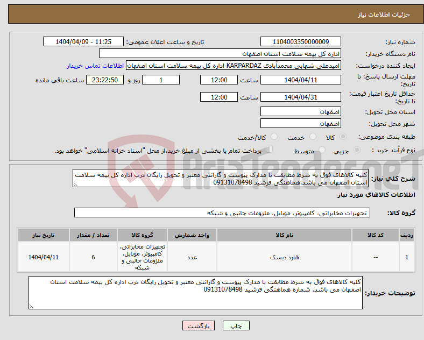
Task: Click the شماره نیاز field 1104003350000009
Action: tap(301, 42)
